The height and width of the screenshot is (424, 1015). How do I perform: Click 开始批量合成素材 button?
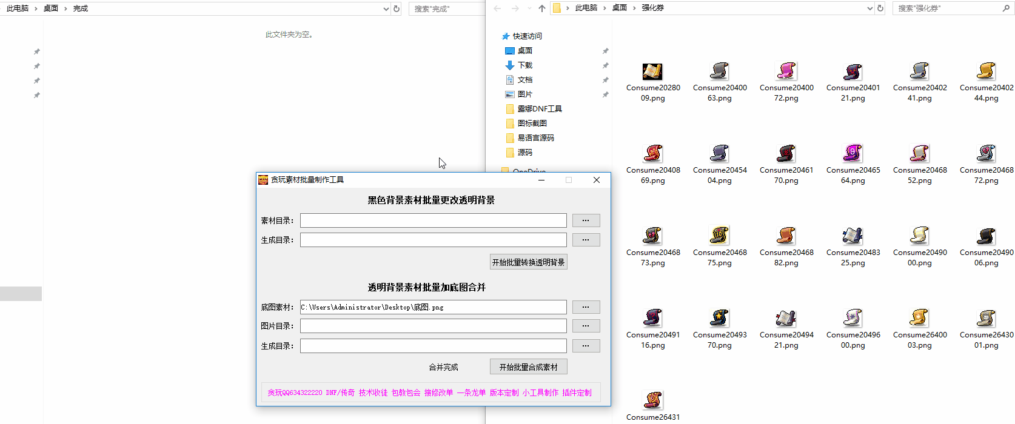(x=529, y=367)
